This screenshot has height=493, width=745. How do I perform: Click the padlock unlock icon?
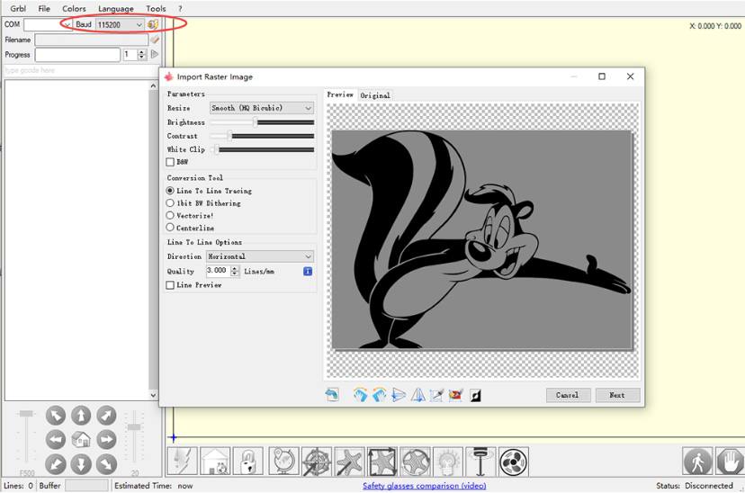click(x=248, y=462)
